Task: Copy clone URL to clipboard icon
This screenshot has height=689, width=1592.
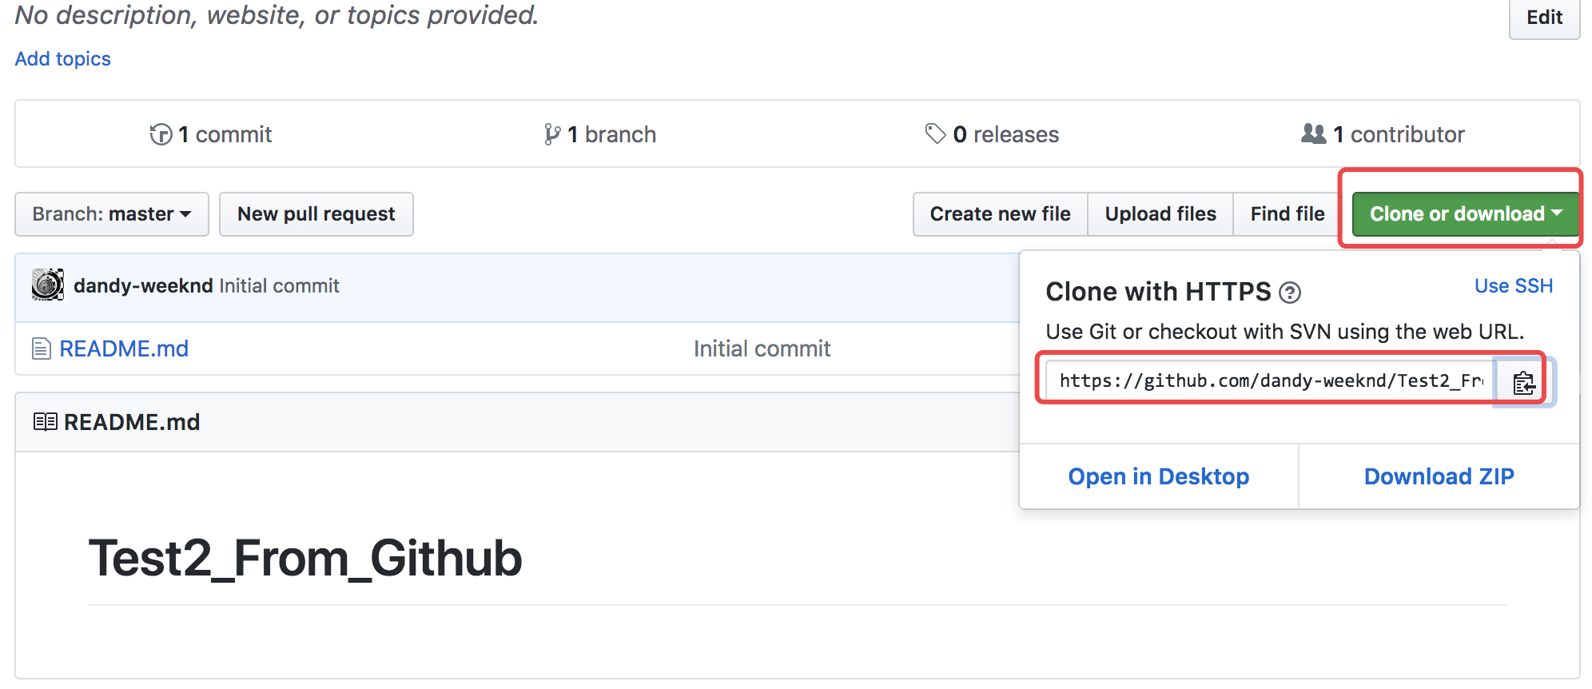Action: tap(1523, 383)
